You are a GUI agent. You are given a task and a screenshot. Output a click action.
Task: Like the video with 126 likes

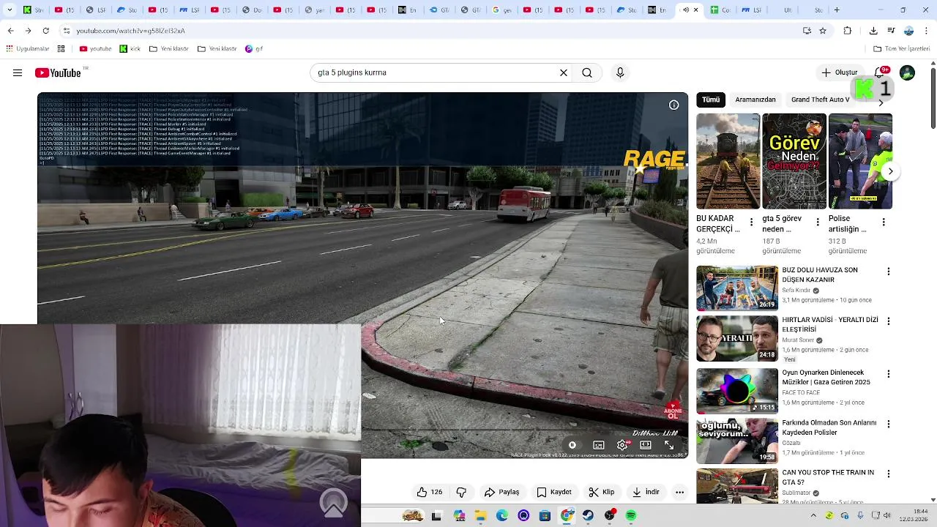click(430, 492)
